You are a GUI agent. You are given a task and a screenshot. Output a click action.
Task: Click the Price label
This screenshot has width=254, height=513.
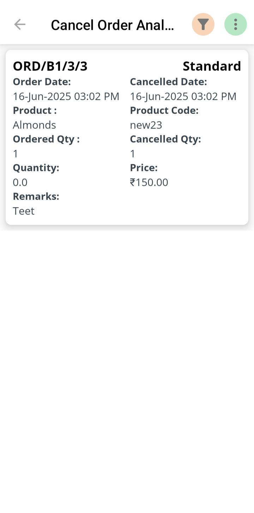[144, 168]
